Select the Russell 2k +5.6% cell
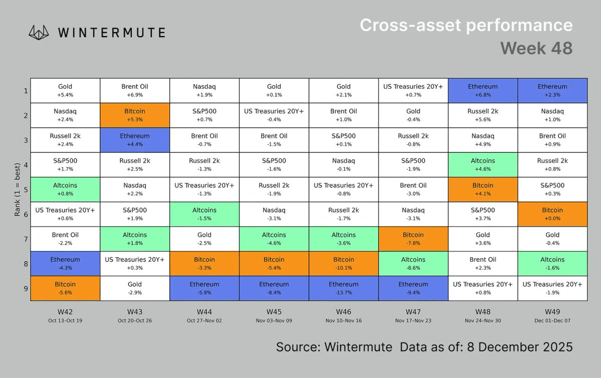Screen dimensions: 601x378 tap(483, 115)
